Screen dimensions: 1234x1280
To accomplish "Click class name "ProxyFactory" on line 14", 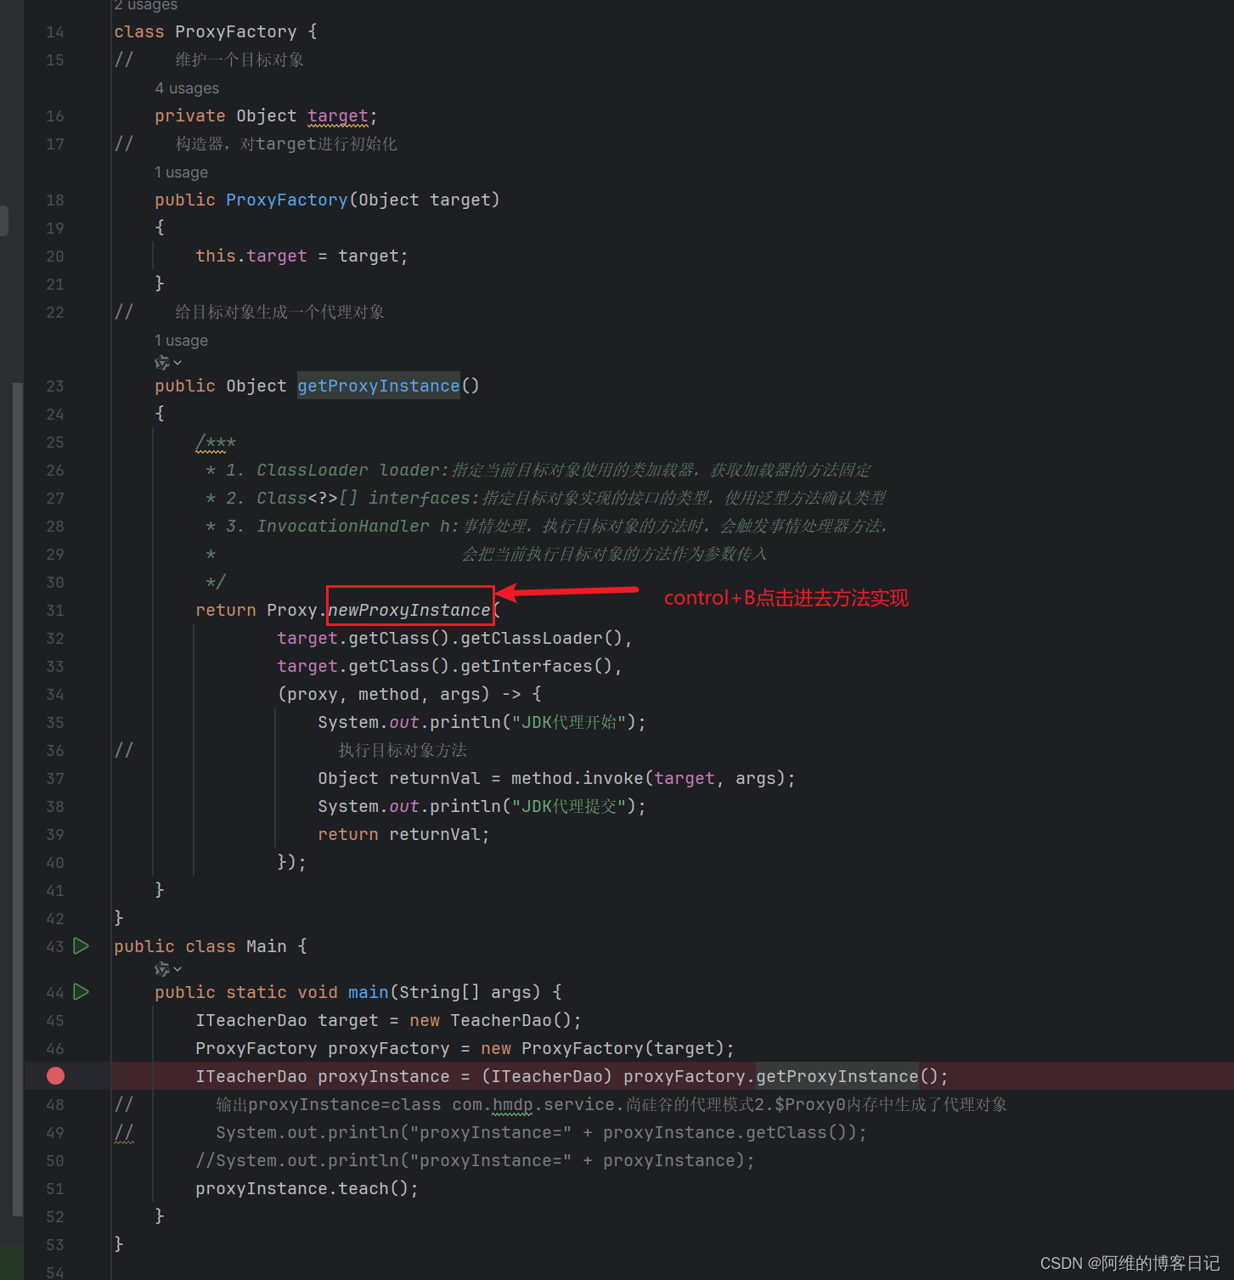I will pos(236,31).
